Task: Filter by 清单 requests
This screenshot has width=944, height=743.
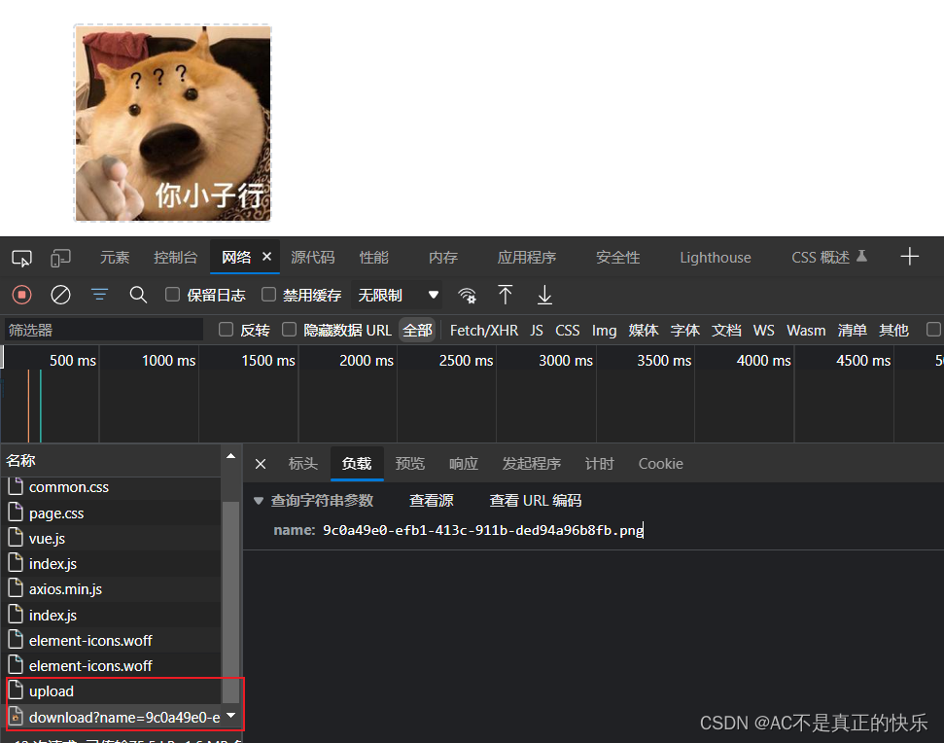Action: click(x=852, y=331)
